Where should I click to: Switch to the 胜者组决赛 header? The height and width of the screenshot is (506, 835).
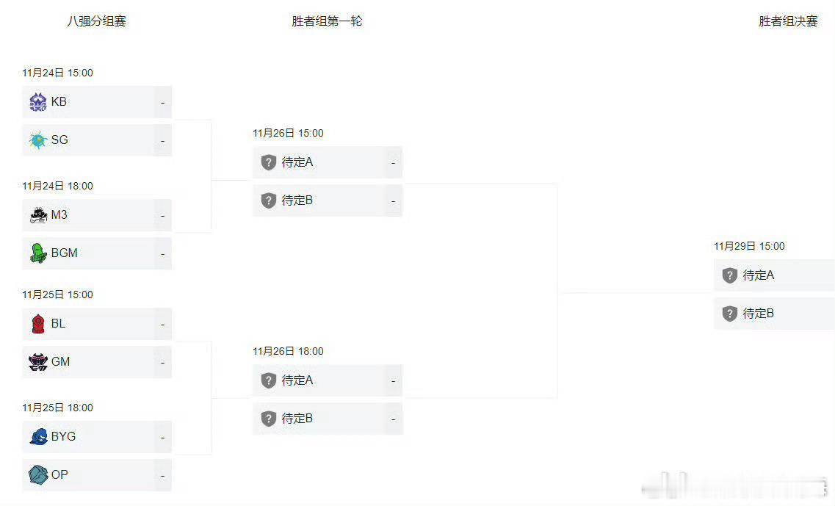[788, 21]
